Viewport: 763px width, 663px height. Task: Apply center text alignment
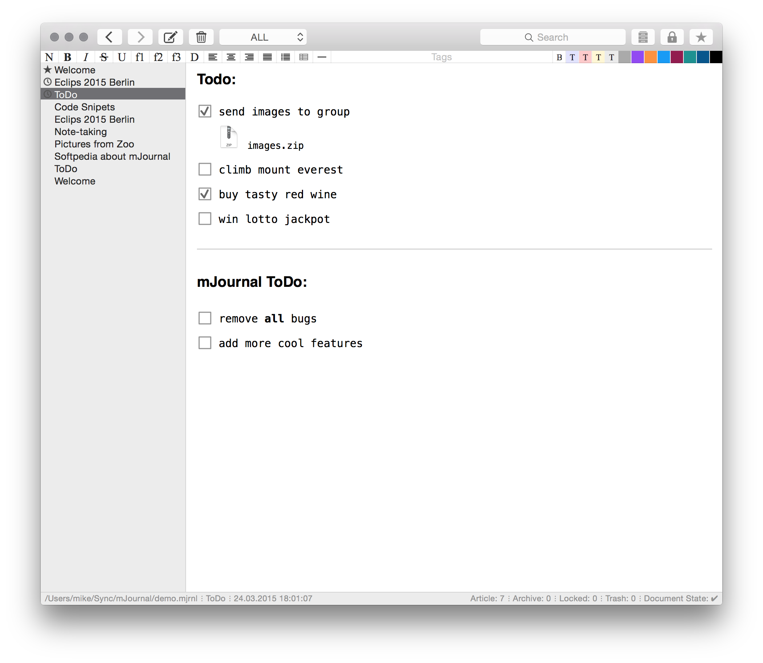click(231, 57)
